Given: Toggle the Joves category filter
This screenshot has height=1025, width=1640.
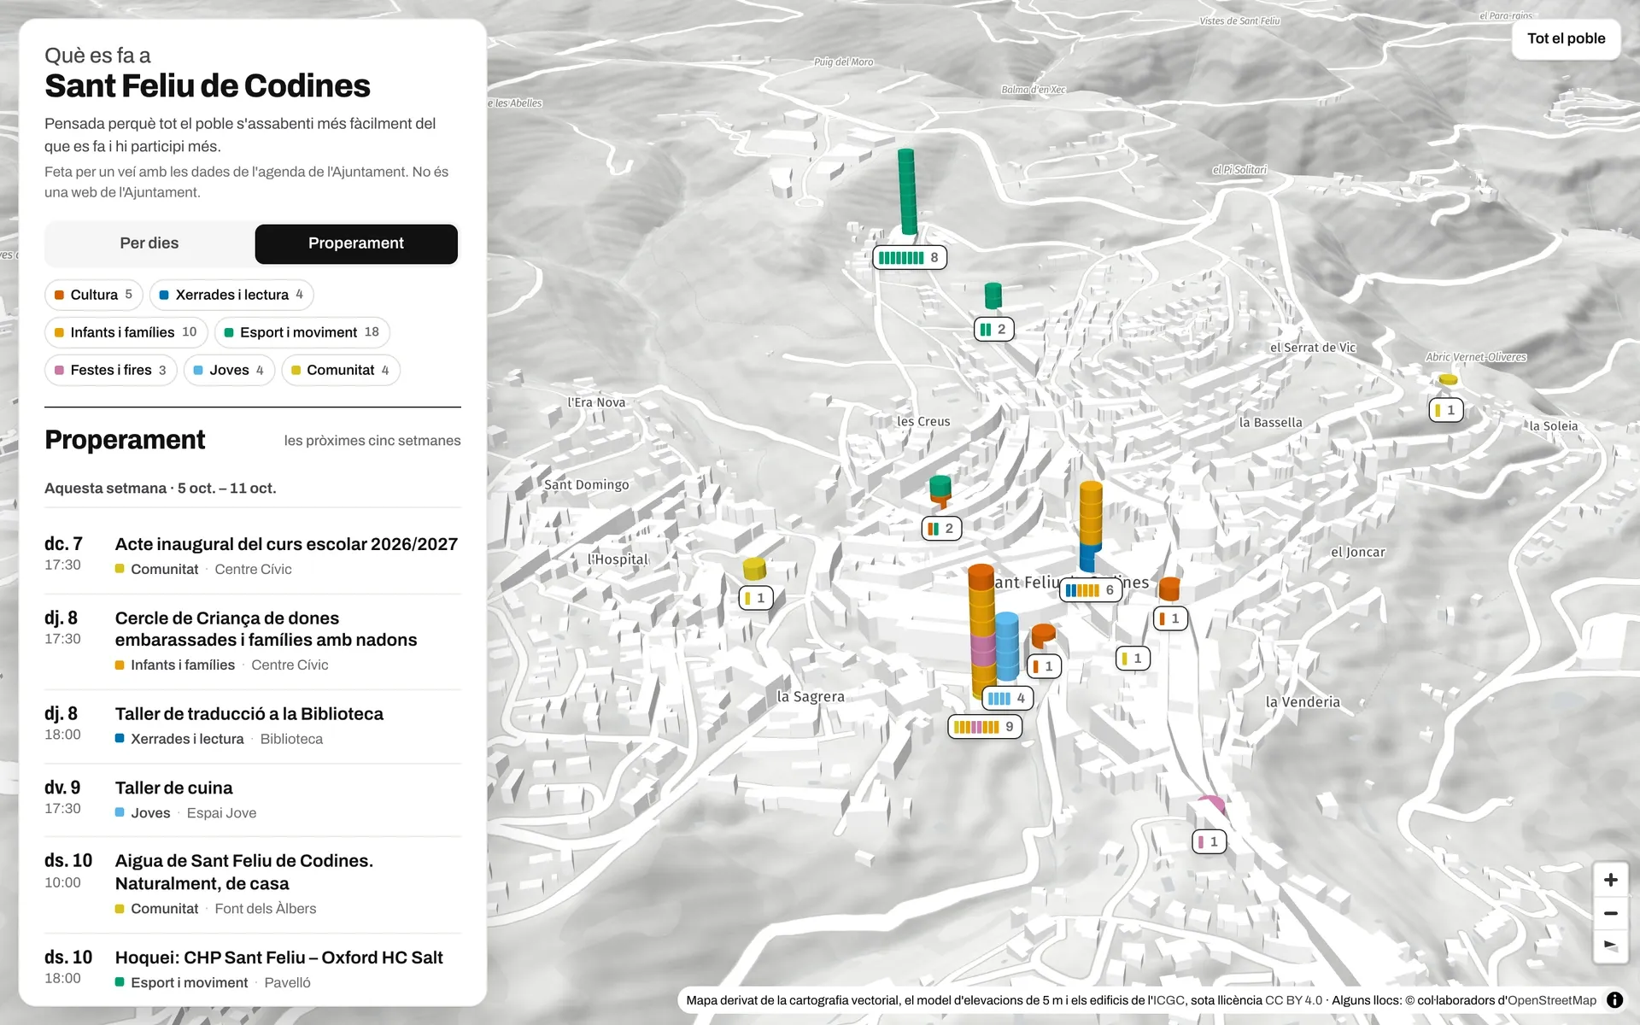Looking at the screenshot, I should click(229, 370).
